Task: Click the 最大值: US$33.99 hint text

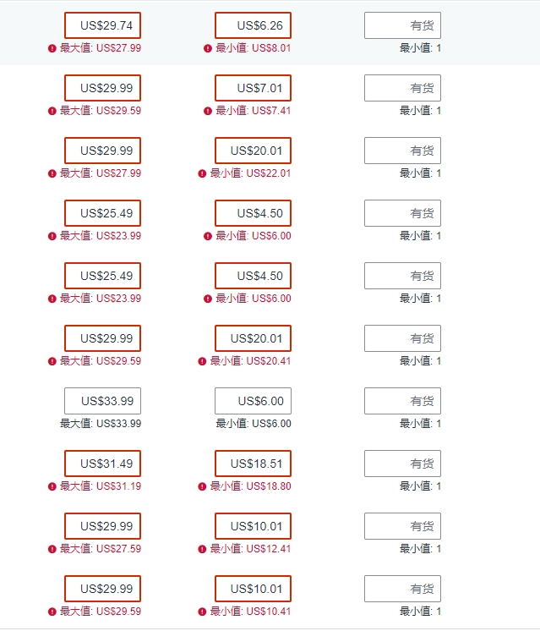Action: (101, 424)
